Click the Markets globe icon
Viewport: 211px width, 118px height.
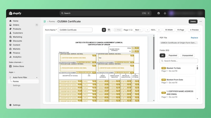click(x=10, y=49)
